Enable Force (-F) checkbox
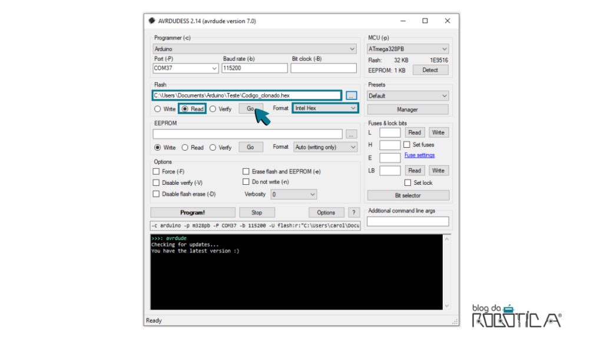This screenshot has width=603, height=339. click(156, 171)
